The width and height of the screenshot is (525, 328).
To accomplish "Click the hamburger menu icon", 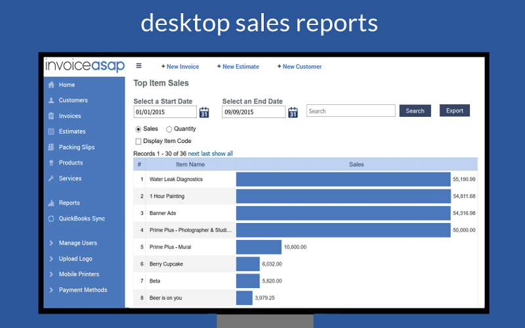I will [138, 66].
